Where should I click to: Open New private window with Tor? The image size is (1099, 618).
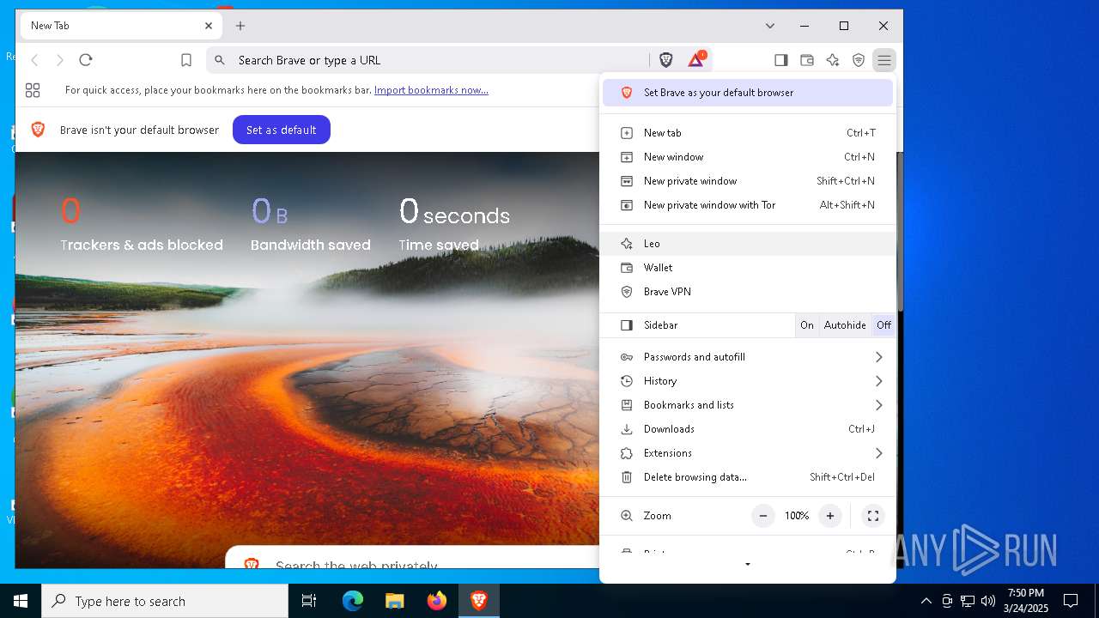pos(748,205)
